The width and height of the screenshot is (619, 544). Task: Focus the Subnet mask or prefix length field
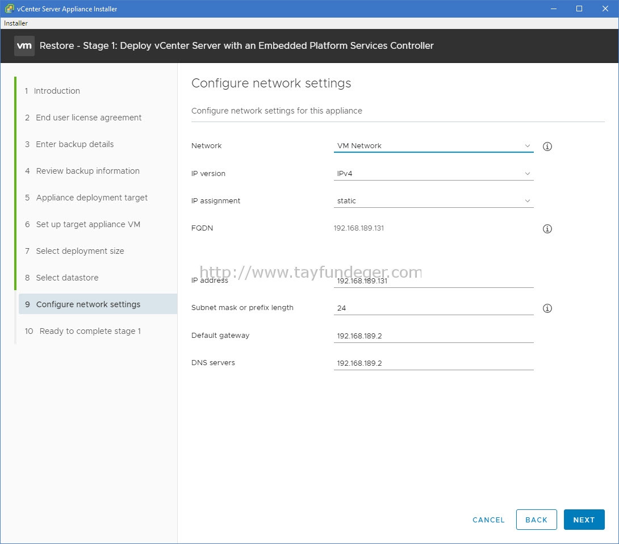pyautogui.click(x=433, y=308)
